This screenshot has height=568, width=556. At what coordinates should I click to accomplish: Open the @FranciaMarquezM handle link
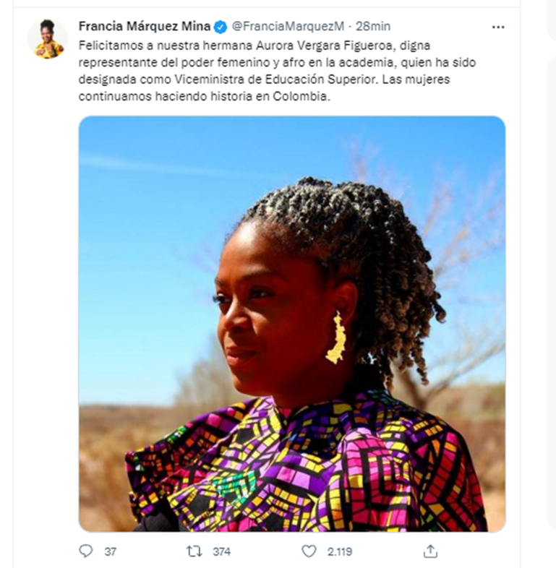288,27
